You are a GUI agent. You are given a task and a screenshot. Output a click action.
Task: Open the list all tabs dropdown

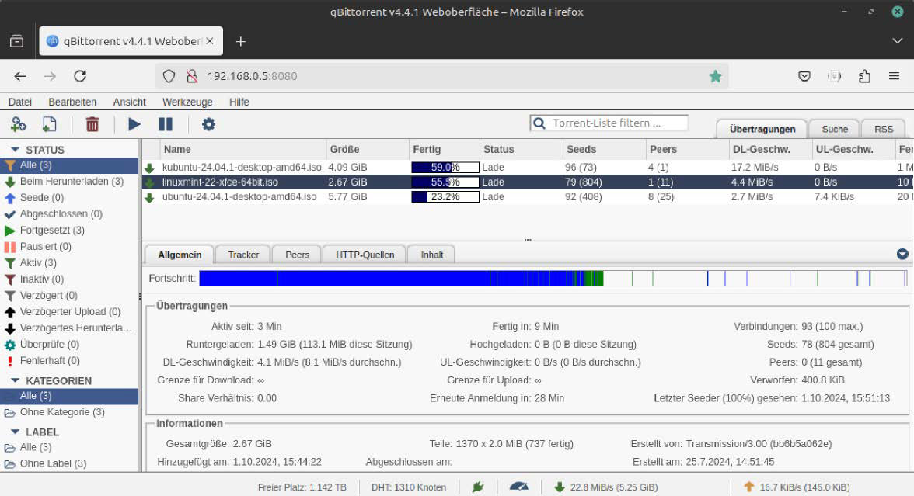(897, 41)
